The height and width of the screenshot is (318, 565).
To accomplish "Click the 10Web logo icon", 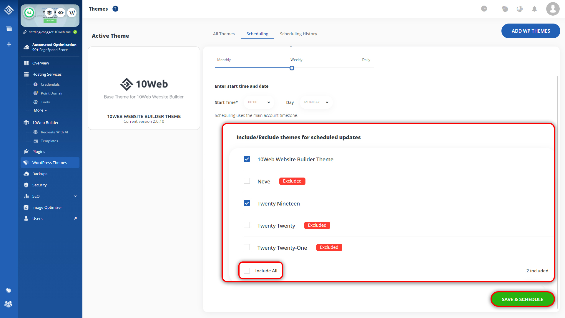I will coord(9,10).
